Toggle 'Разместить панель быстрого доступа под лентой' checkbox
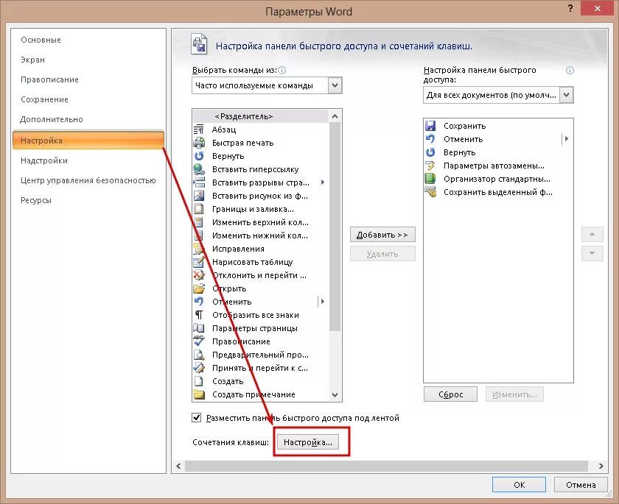The height and width of the screenshot is (504, 619). click(x=196, y=418)
